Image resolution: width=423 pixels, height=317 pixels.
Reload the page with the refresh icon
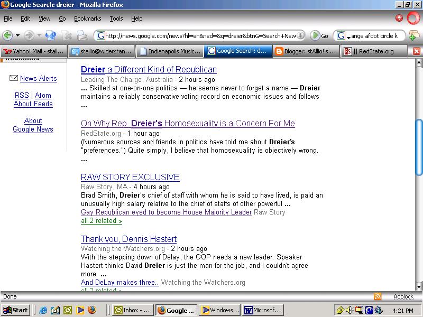51,35
